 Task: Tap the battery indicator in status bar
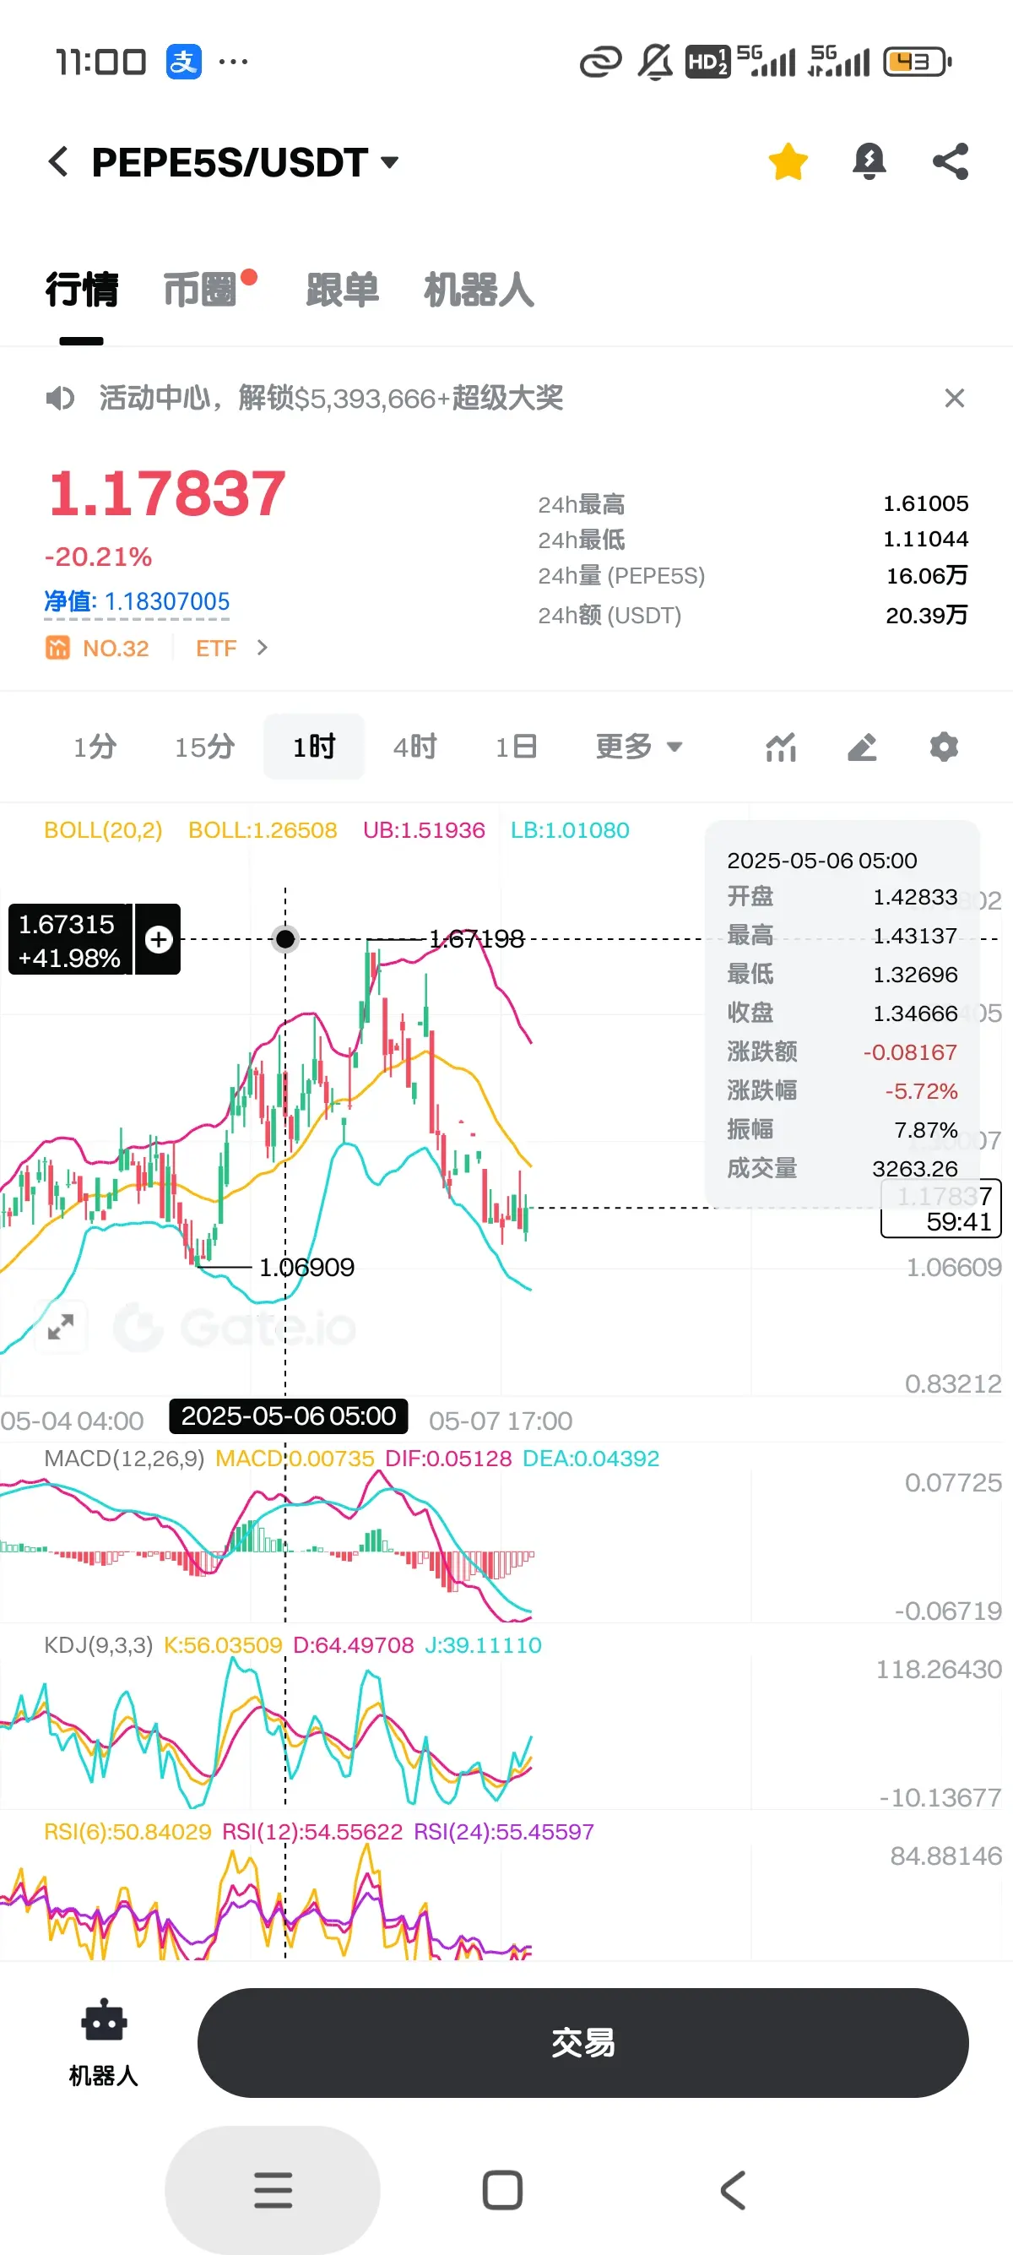click(x=918, y=62)
